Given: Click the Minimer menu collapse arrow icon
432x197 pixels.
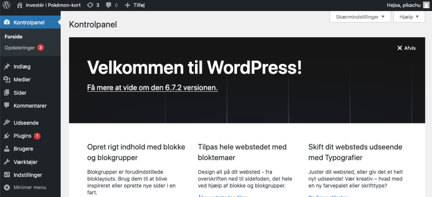Looking at the screenshot, I should (x=7, y=187).
